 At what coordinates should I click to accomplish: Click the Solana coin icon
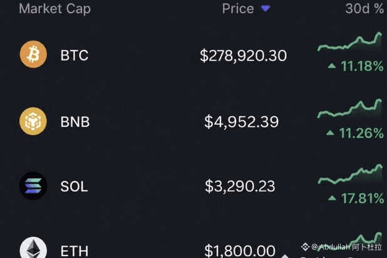coord(33,186)
